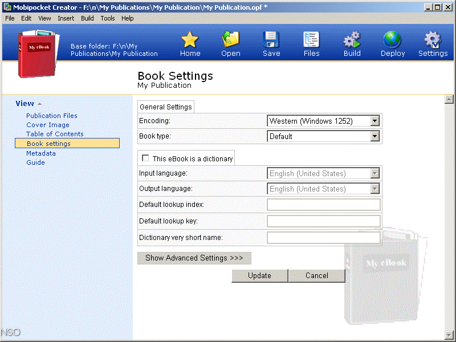456x342 pixels.
Task: Close the Mobipocket Creator window
Action: (448, 7)
